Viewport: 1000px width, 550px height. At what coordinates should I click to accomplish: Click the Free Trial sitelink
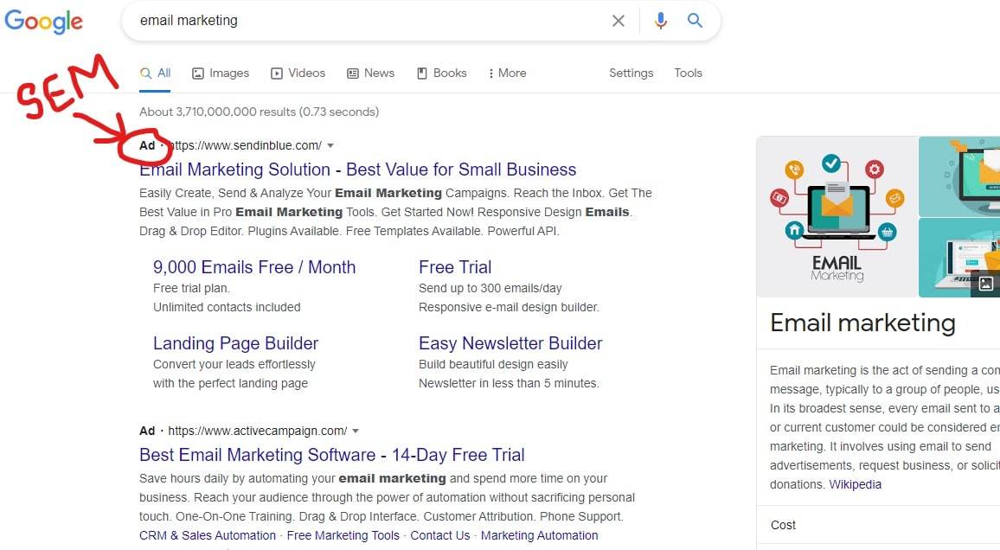tap(455, 267)
